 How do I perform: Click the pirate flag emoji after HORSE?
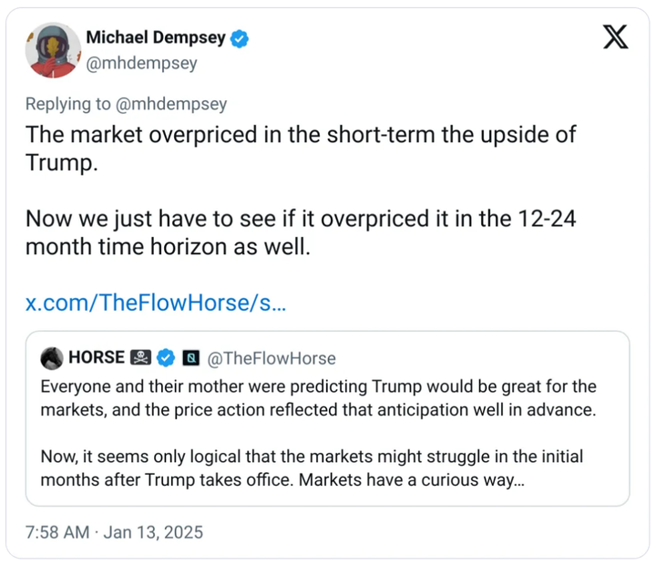click(140, 357)
